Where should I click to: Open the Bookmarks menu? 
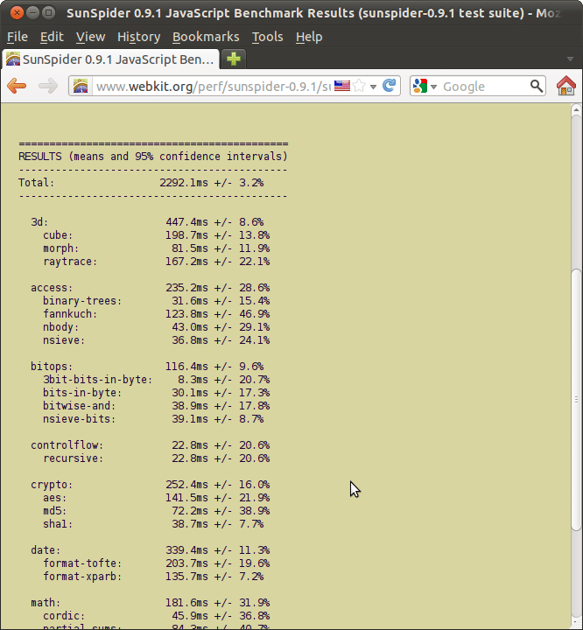206,37
